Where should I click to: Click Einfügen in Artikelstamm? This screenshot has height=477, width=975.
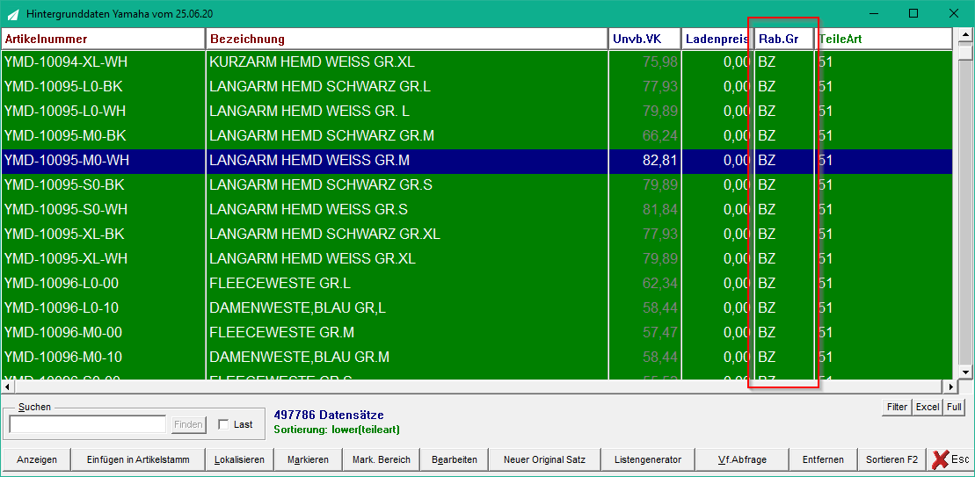coord(138,459)
